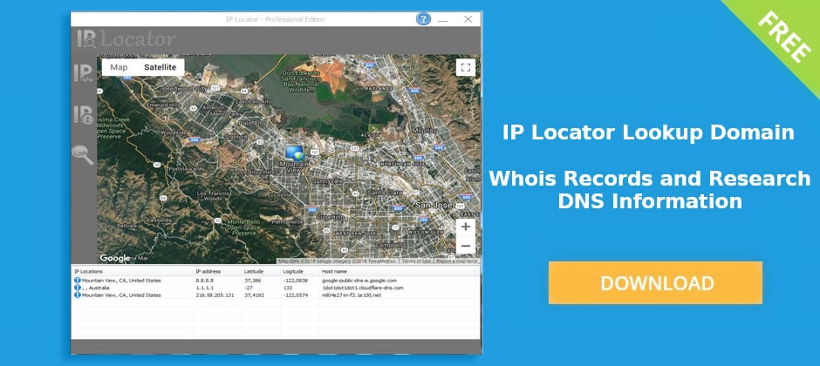Image resolution: width=820 pixels, height=366 pixels.
Task: Click the IP Locator logo in header
Action: click(126, 39)
